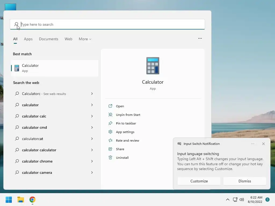Viewport: 275px width, 206px height.
Task: Click the Uninstall trash can icon
Action: pyautogui.click(x=110, y=157)
